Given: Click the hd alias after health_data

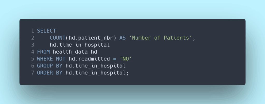Looking at the screenshot, I should tap(94, 52).
